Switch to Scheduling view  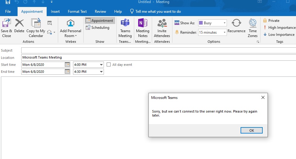tap(98, 27)
